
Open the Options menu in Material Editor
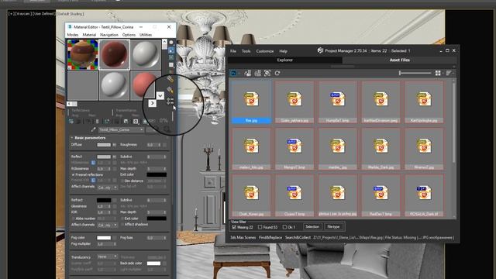(129, 35)
